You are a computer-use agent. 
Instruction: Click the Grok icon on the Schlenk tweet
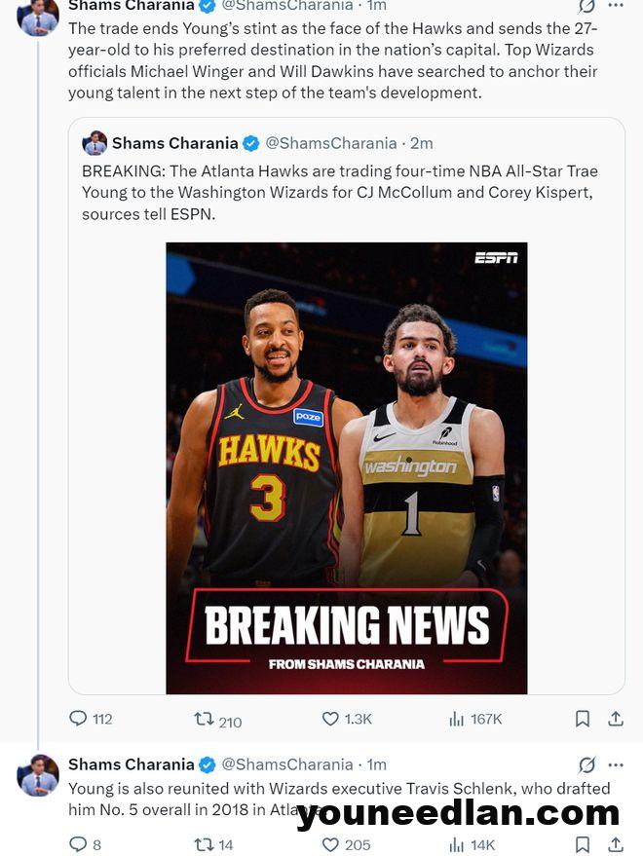point(586,764)
